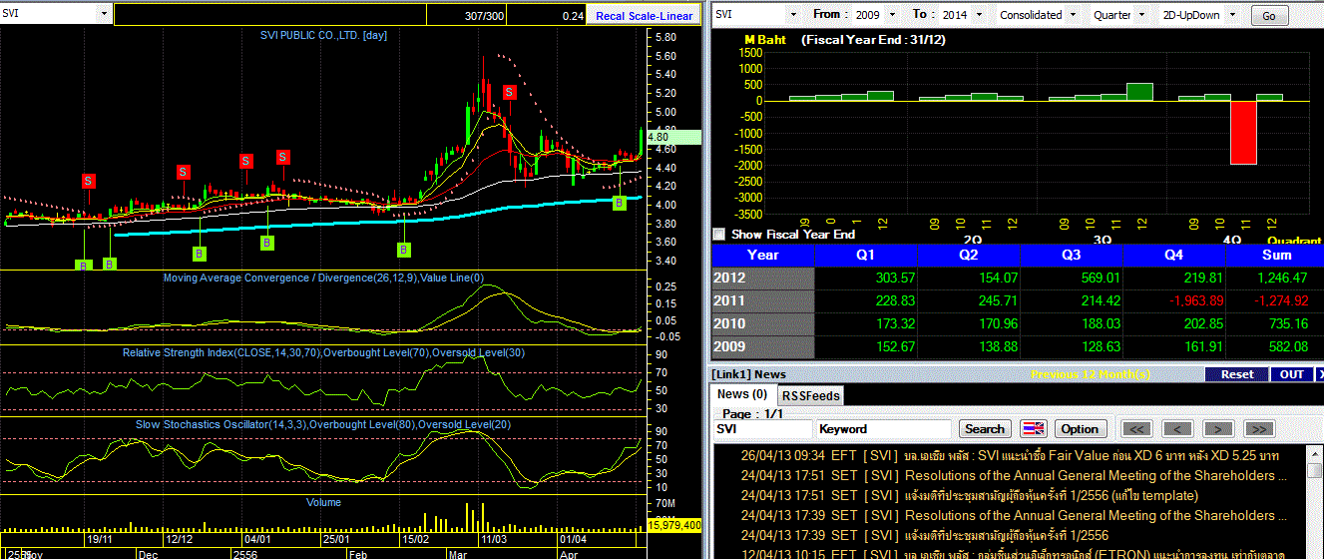Jump to first news page with << button
The width and height of the screenshot is (1324, 559).
(x=1137, y=429)
